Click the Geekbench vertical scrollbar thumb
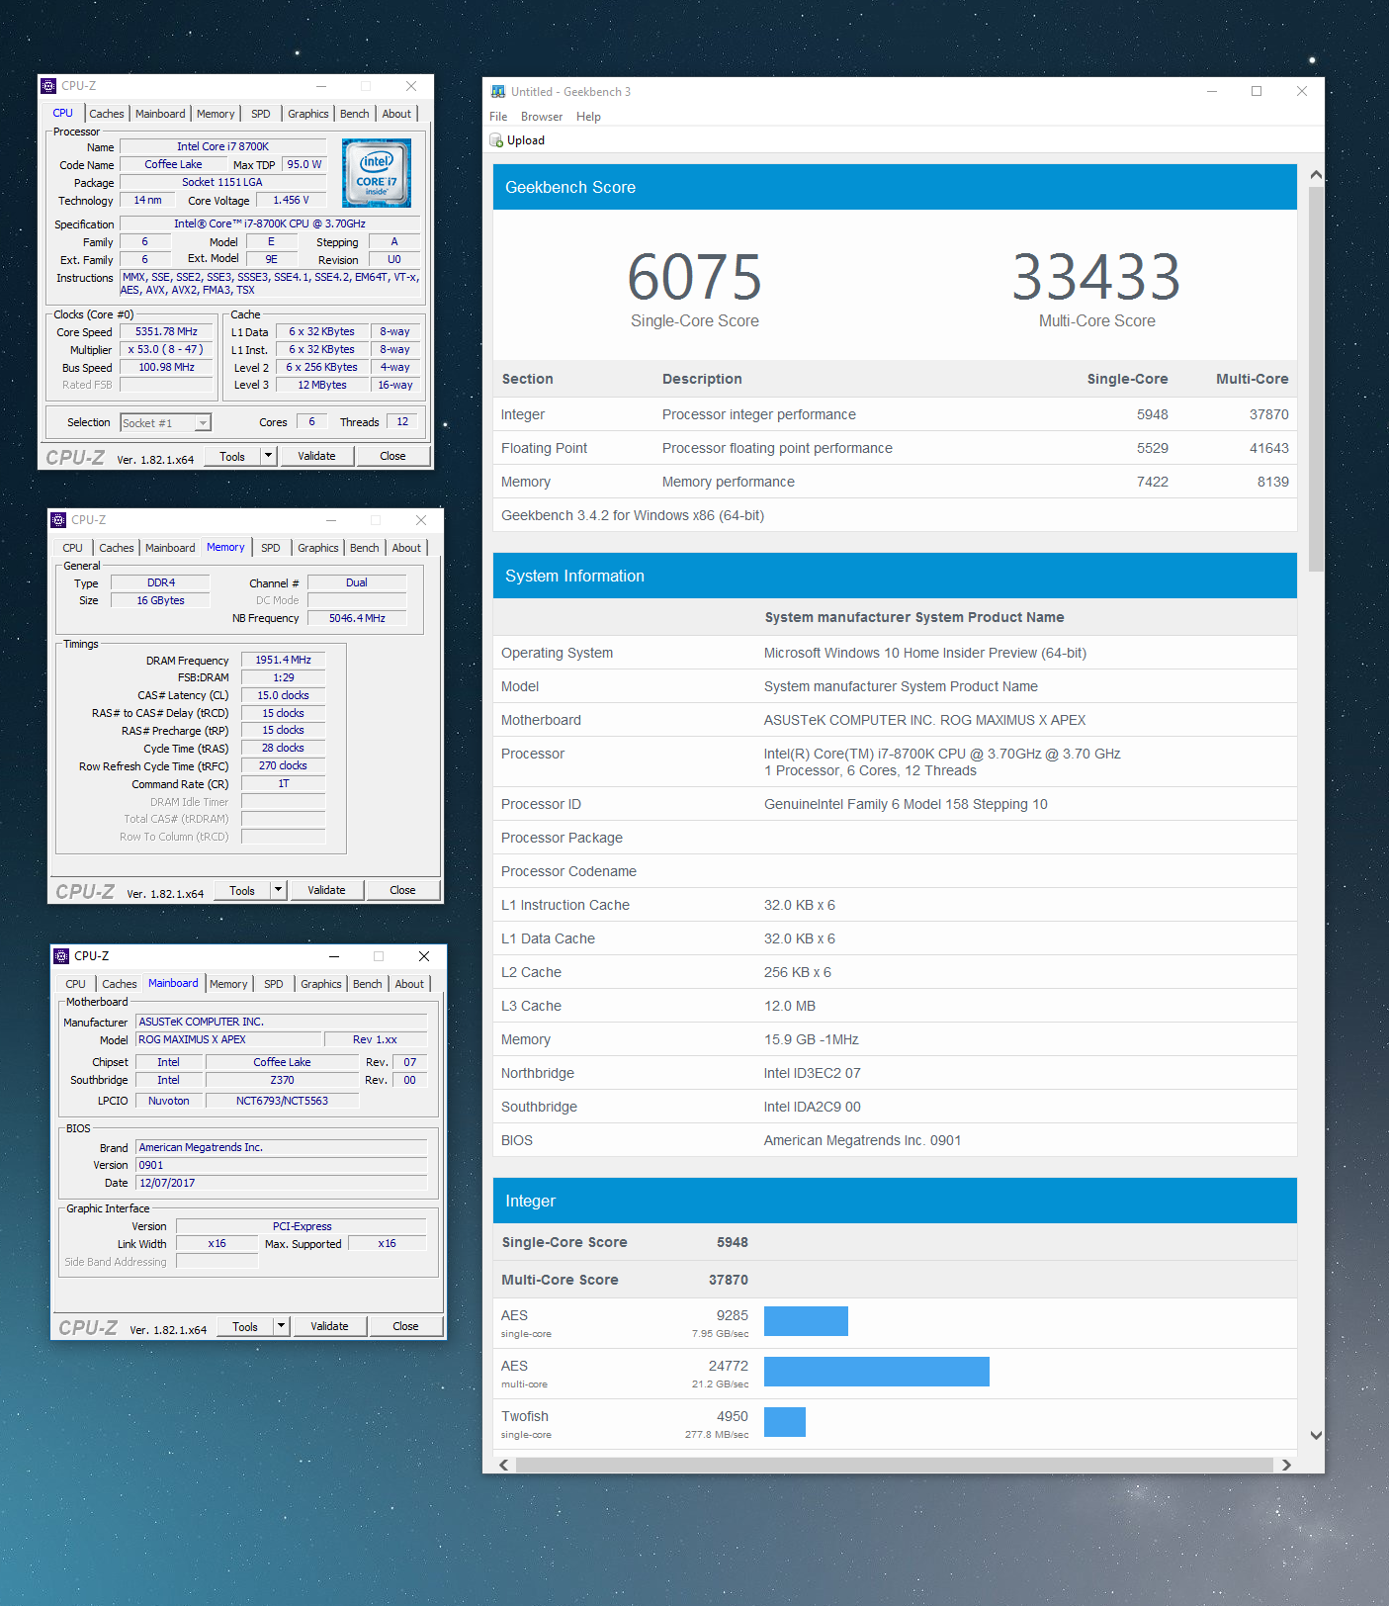The height and width of the screenshot is (1606, 1389). (x=1316, y=379)
